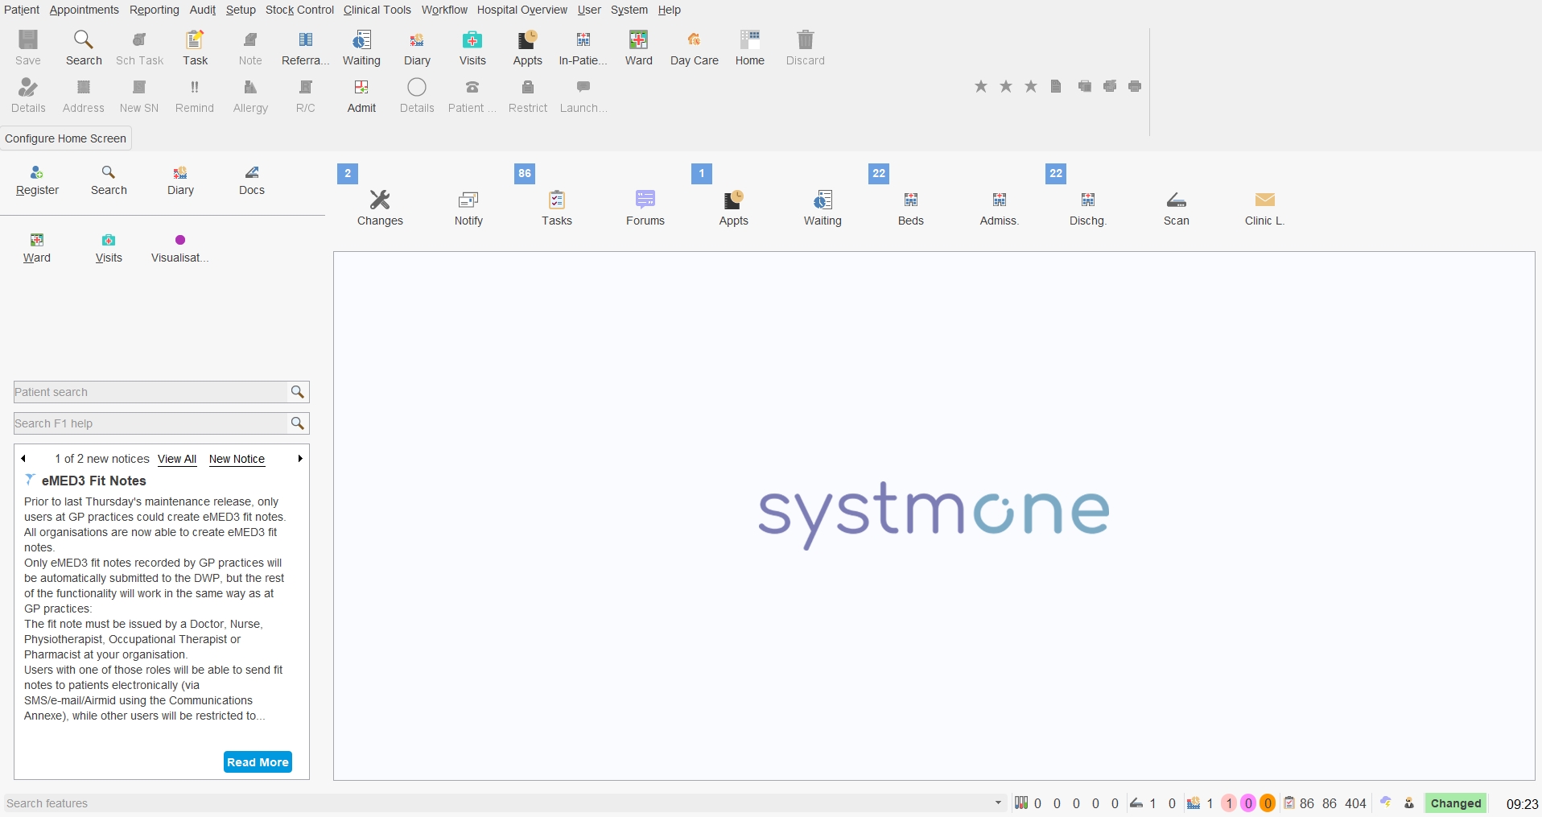Viewport: 1542px width, 817px height.
Task: Open the Stock Control menu
Action: 299,10
